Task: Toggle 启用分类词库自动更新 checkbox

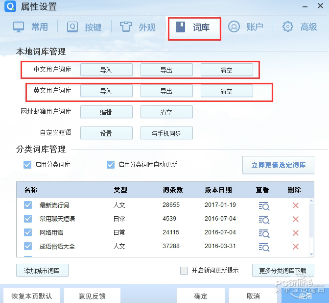Action: [x=111, y=165]
